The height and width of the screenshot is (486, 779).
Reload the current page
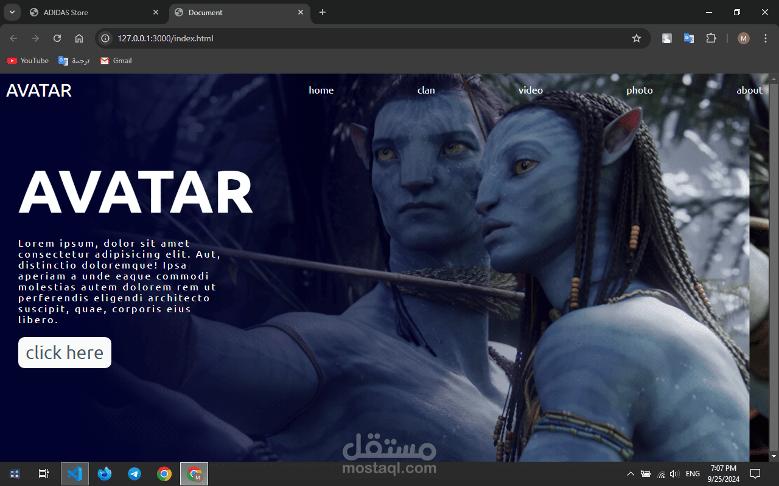point(57,38)
